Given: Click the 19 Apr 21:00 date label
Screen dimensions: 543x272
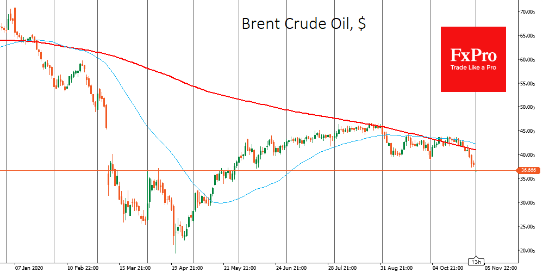Looking at the screenshot, I should pyautogui.click(x=186, y=268).
